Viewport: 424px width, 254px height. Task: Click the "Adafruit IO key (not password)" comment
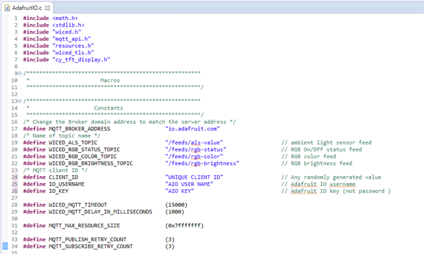[x=336, y=191]
